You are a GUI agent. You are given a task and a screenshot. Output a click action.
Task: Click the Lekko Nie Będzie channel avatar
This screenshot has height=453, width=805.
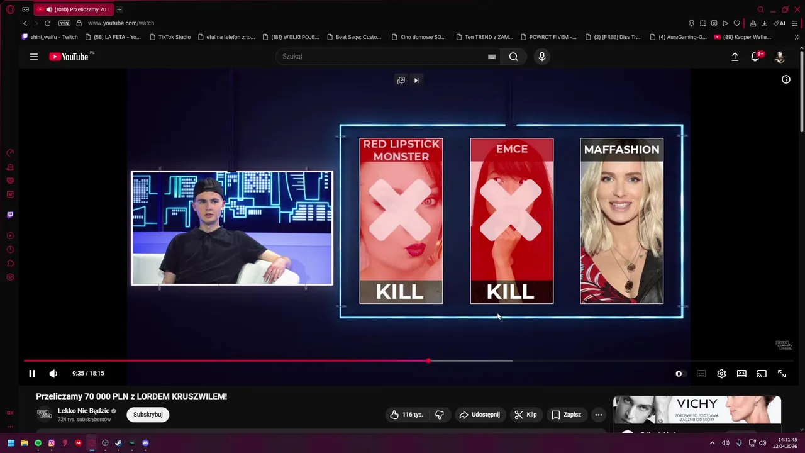coord(44,414)
